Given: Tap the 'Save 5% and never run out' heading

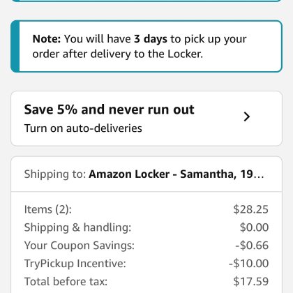Looking at the screenshot, I should 109,110.
